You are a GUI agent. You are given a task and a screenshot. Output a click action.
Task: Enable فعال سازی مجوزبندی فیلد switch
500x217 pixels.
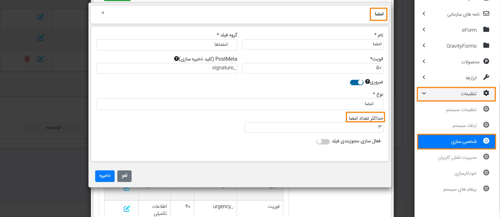click(x=323, y=142)
